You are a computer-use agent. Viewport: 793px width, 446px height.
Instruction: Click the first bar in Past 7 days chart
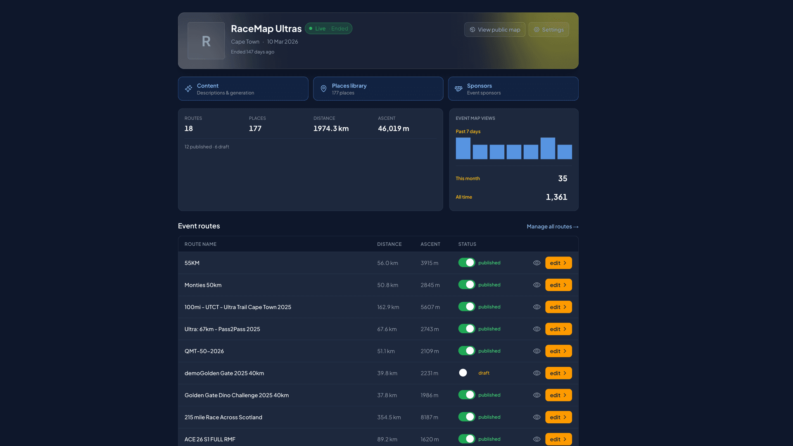pos(463,148)
